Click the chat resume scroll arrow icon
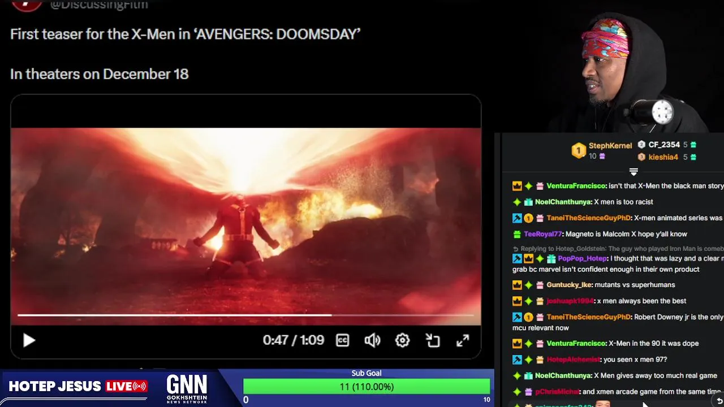Image resolution: width=724 pixels, height=407 pixels. 719,401
